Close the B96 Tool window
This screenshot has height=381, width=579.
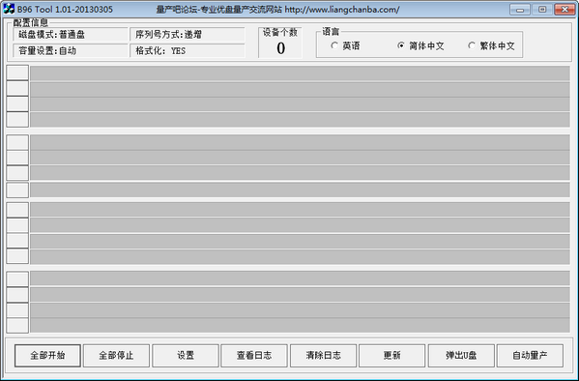pyautogui.click(x=565, y=10)
